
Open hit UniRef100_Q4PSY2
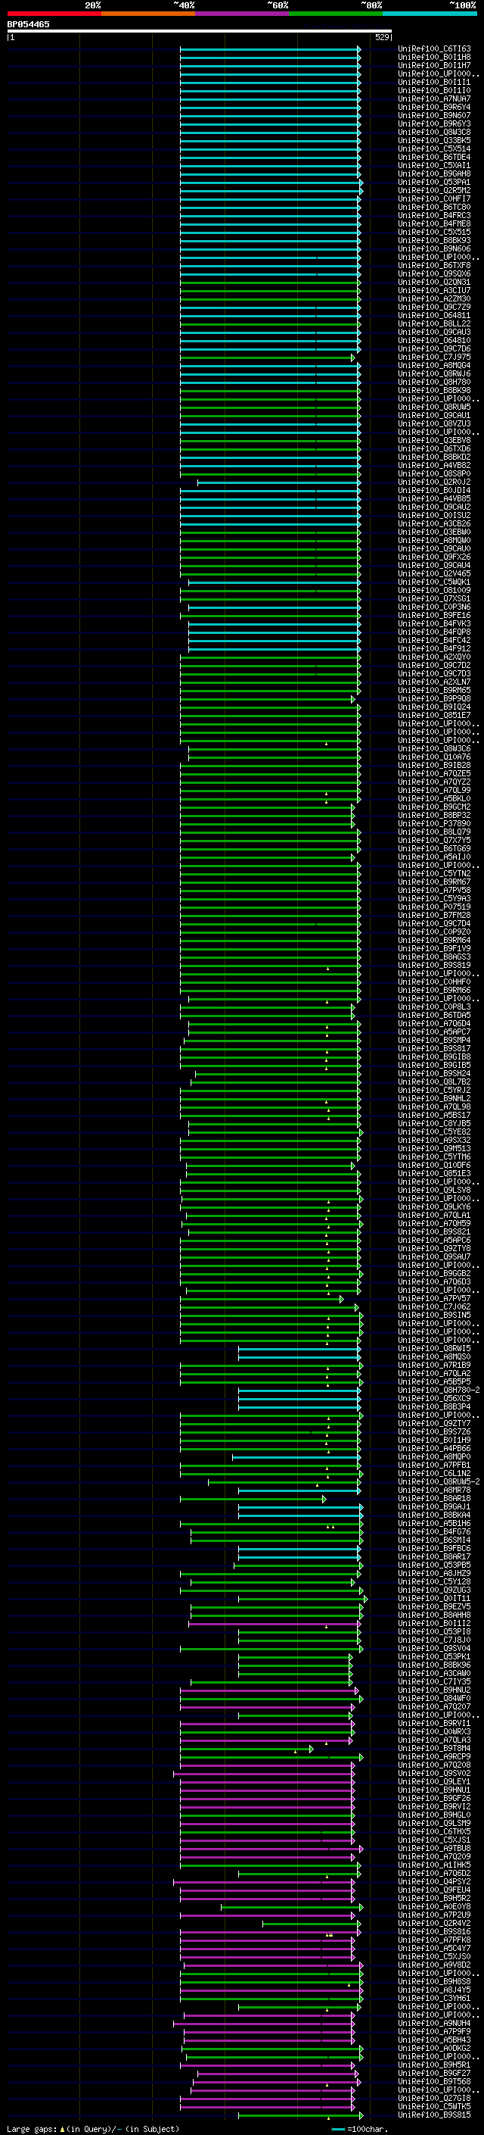click(434, 1881)
